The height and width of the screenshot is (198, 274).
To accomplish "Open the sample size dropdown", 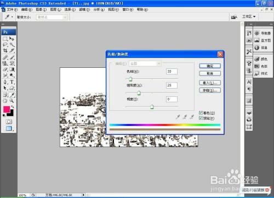I will [52, 17].
